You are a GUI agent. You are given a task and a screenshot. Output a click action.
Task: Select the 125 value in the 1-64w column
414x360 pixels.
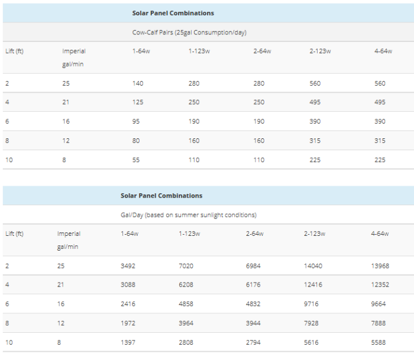(138, 102)
